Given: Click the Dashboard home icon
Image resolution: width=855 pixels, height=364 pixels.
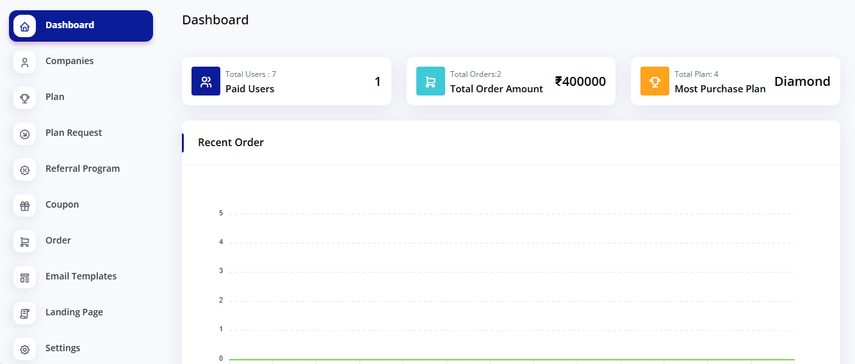Looking at the screenshot, I should pyautogui.click(x=25, y=26).
